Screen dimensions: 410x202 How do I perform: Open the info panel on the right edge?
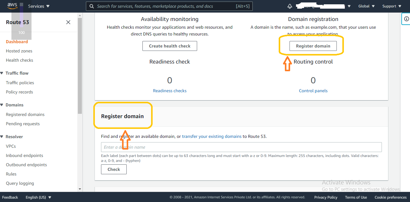(406, 19)
